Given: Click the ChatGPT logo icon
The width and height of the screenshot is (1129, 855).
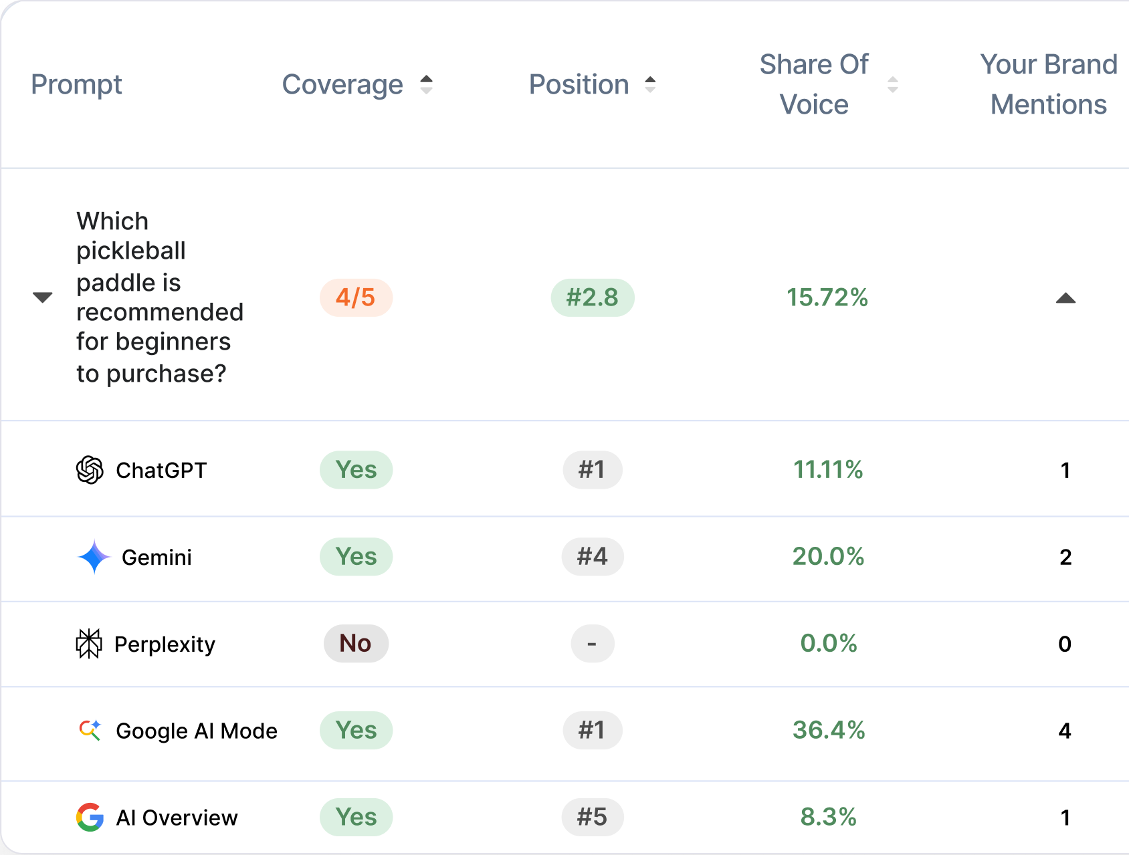Looking at the screenshot, I should [90, 470].
